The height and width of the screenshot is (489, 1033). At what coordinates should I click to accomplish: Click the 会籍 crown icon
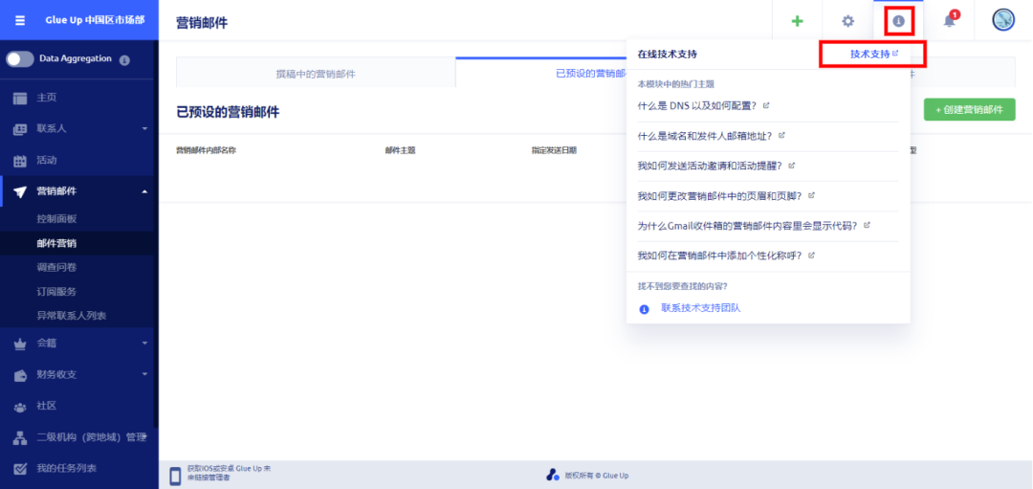tap(20, 344)
